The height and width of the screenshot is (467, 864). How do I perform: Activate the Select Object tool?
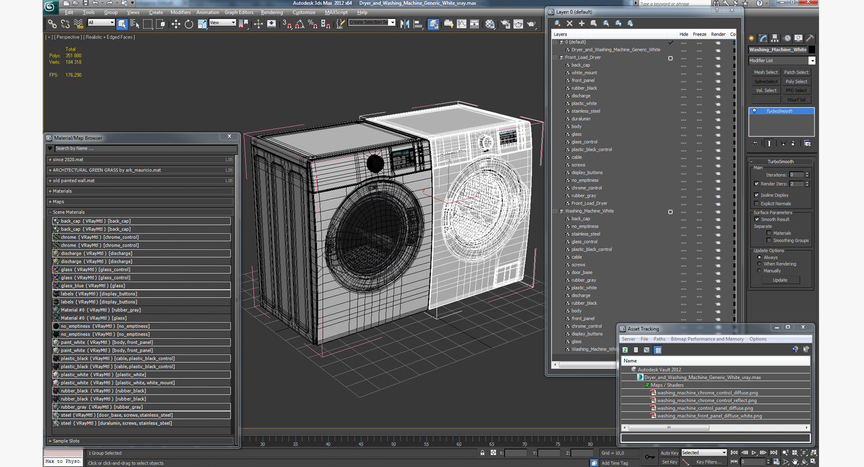point(121,24)
